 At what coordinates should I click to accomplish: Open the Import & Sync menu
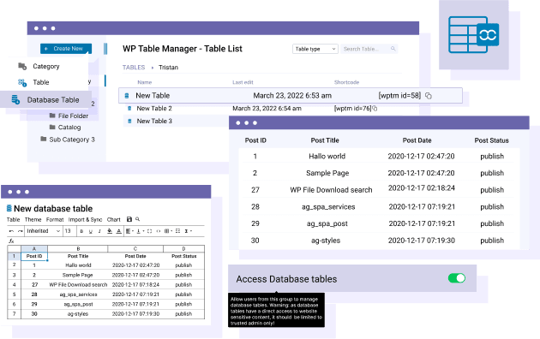pos(85,219)
